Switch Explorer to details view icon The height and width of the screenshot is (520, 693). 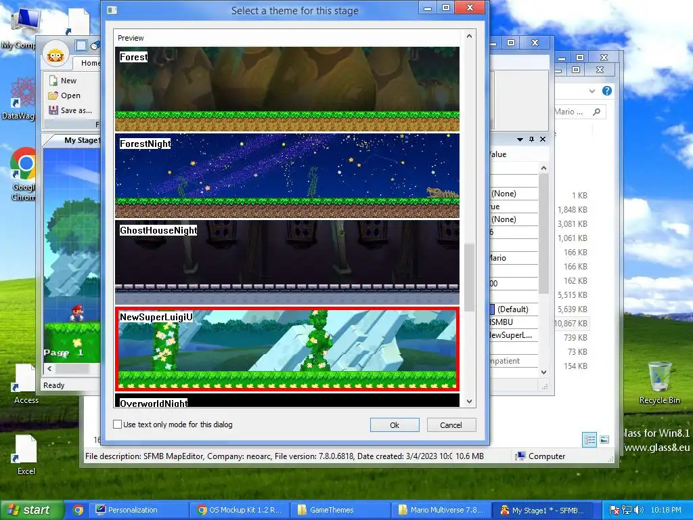(x=589, y=439)
